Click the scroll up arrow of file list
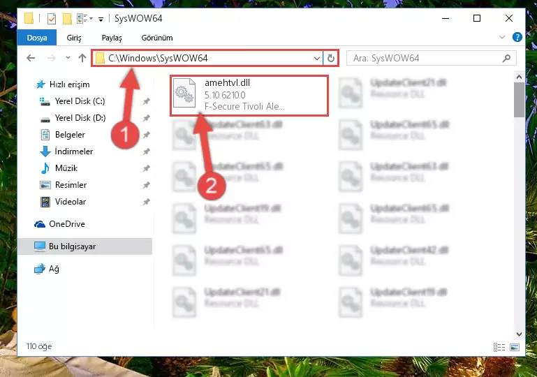Screen dimensions: 537x377 pyautogui.click(x=519, y=77)
